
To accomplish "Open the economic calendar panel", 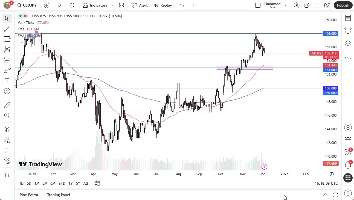I will click(348, 140).
